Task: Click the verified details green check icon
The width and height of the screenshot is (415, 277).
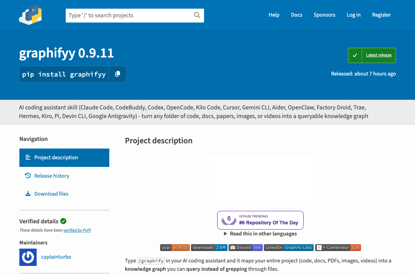Action: (63, 221)
